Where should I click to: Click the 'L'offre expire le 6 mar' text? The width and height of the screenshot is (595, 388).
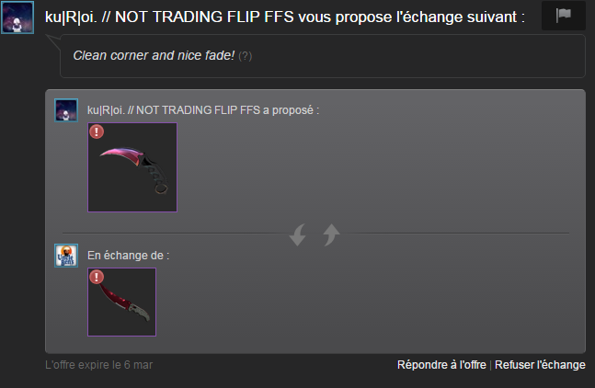pyautogui.click(x=98, y=365)
